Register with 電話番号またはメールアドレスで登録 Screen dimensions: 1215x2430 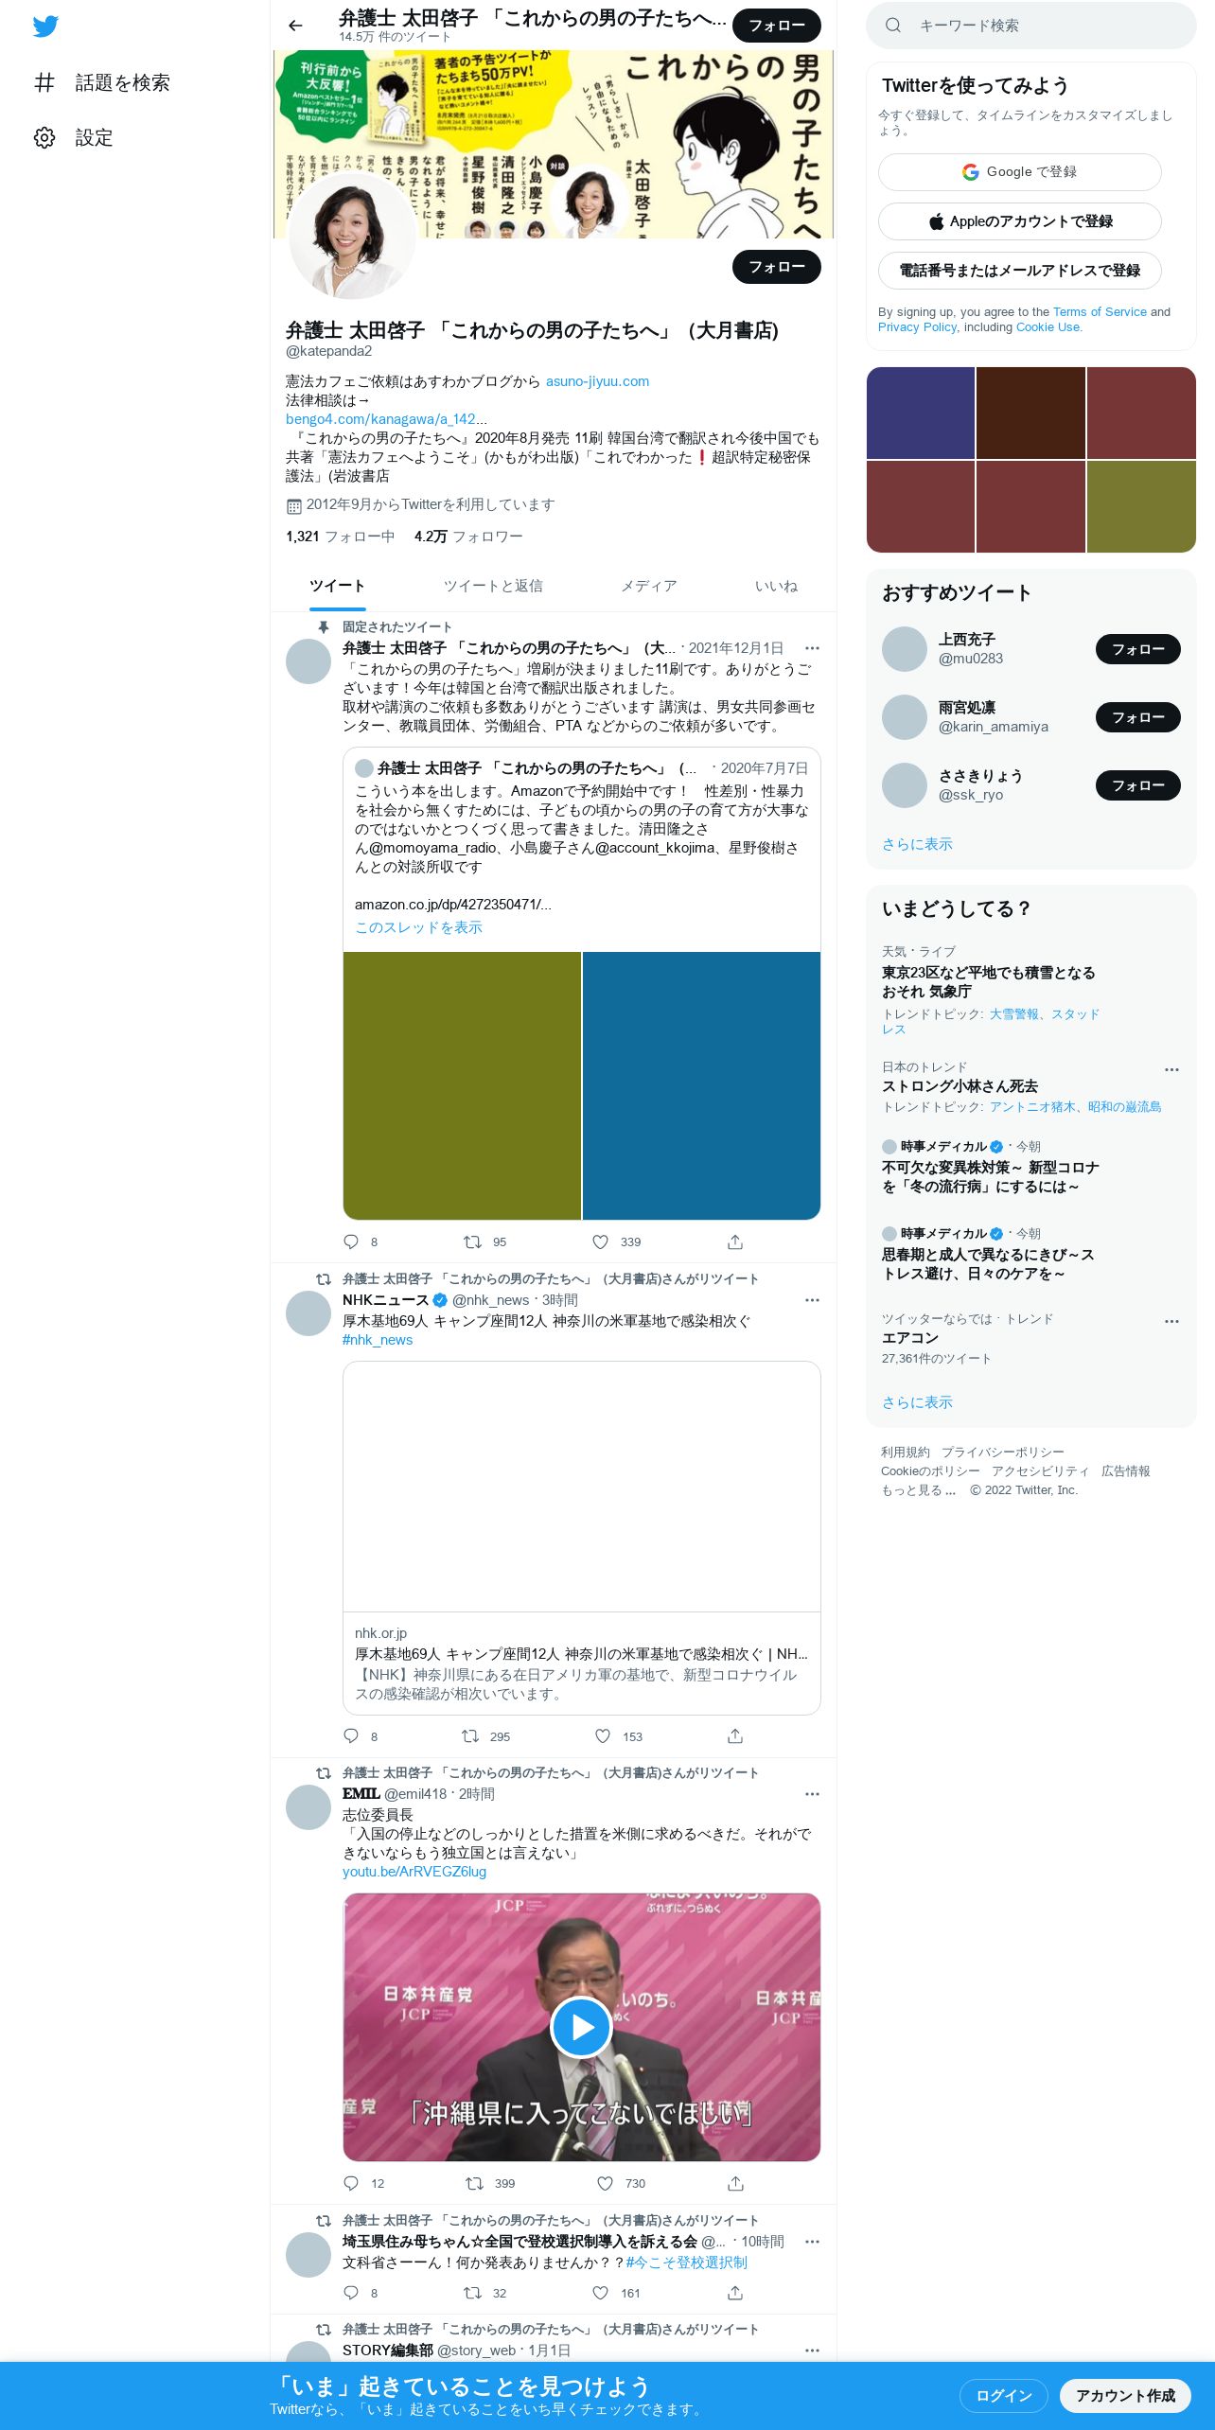(x=1019, y=271)
